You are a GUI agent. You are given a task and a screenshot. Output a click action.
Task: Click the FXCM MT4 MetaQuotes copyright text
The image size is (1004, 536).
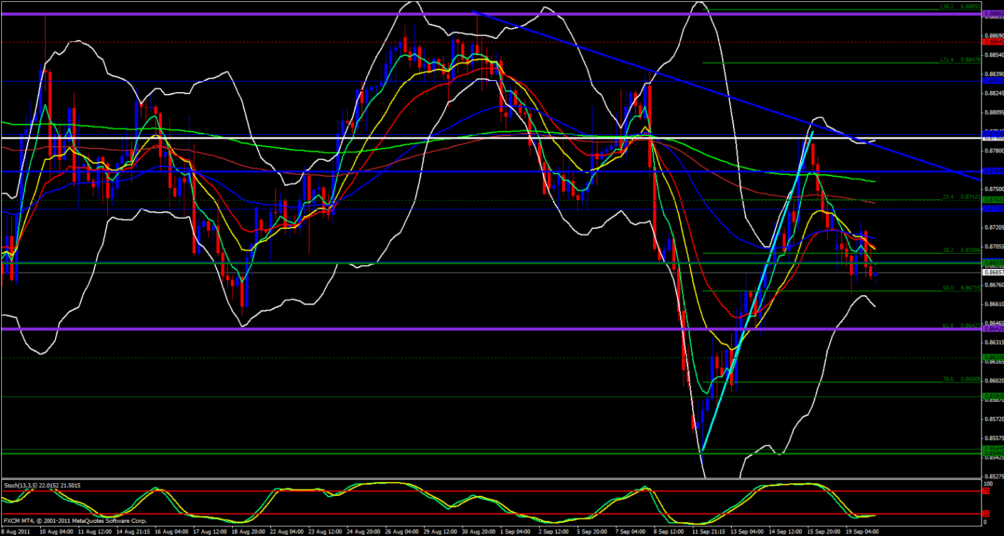point(75,521)
